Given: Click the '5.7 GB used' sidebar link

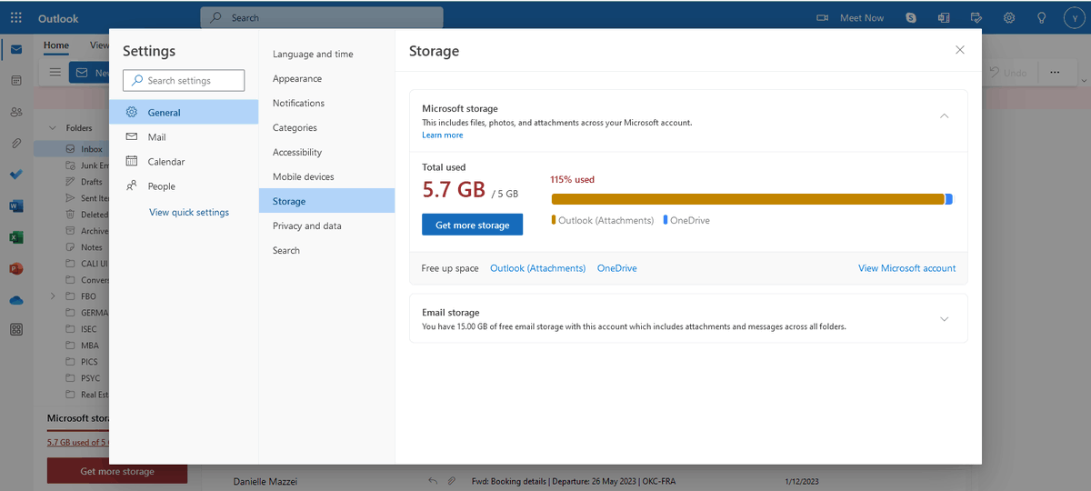Looking at the screenshot, I should (78, 443).
